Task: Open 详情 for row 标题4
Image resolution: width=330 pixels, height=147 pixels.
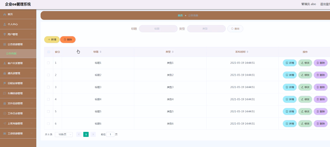Action: point(289,99)
